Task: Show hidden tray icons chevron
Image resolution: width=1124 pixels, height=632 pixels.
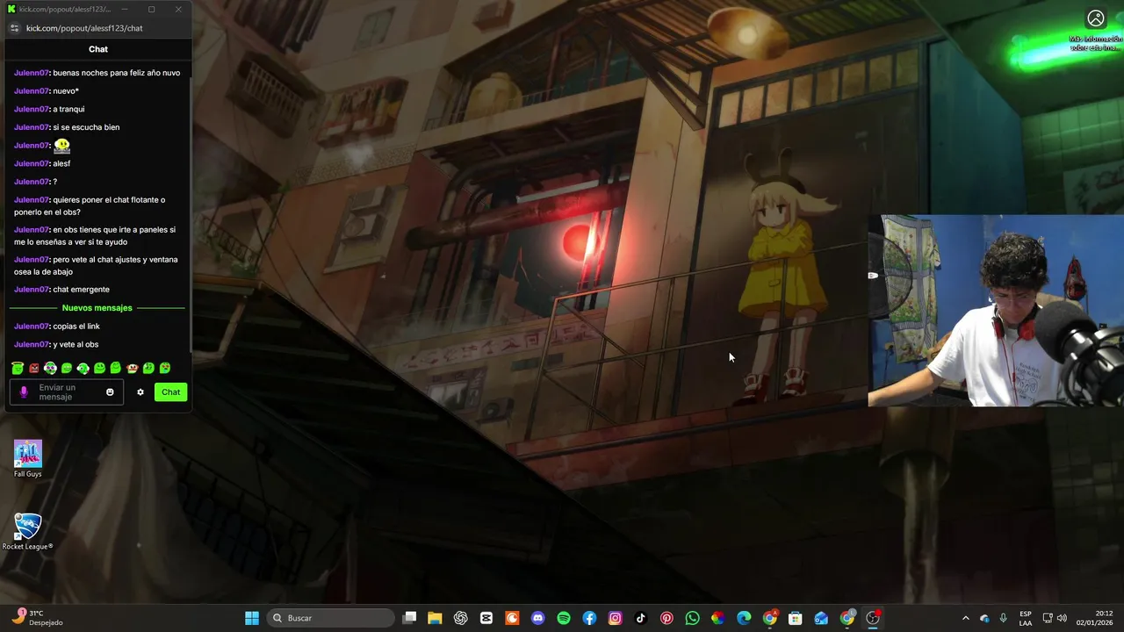Action: pos(965,618)
